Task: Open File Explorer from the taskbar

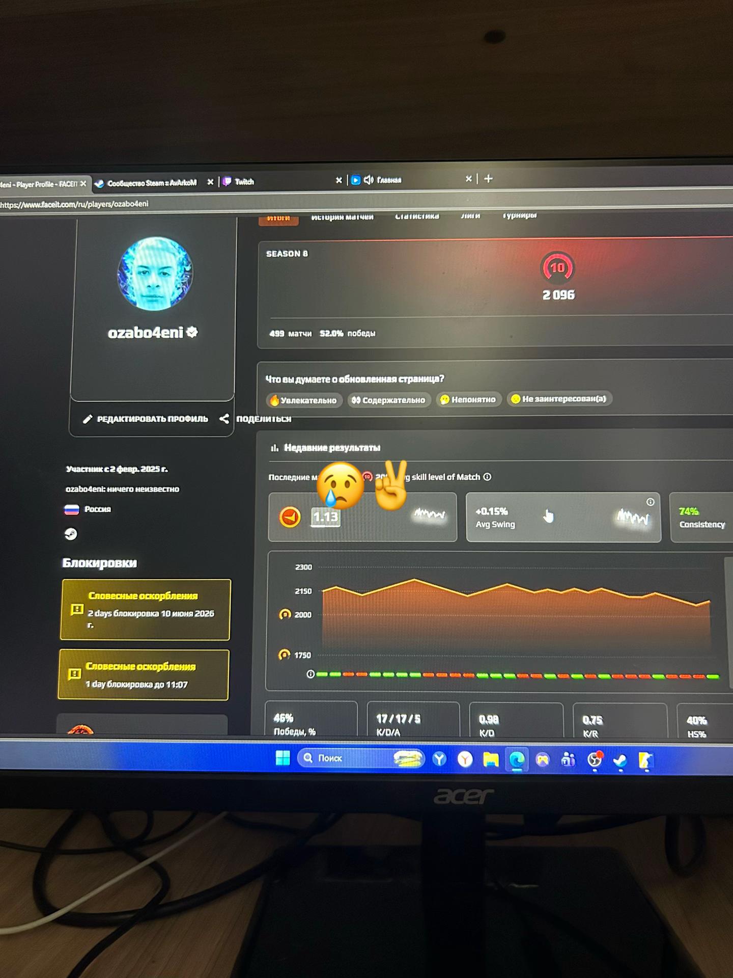Action: (x=491, y=759)
